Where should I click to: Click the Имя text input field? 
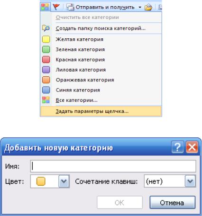coord(113,166)
